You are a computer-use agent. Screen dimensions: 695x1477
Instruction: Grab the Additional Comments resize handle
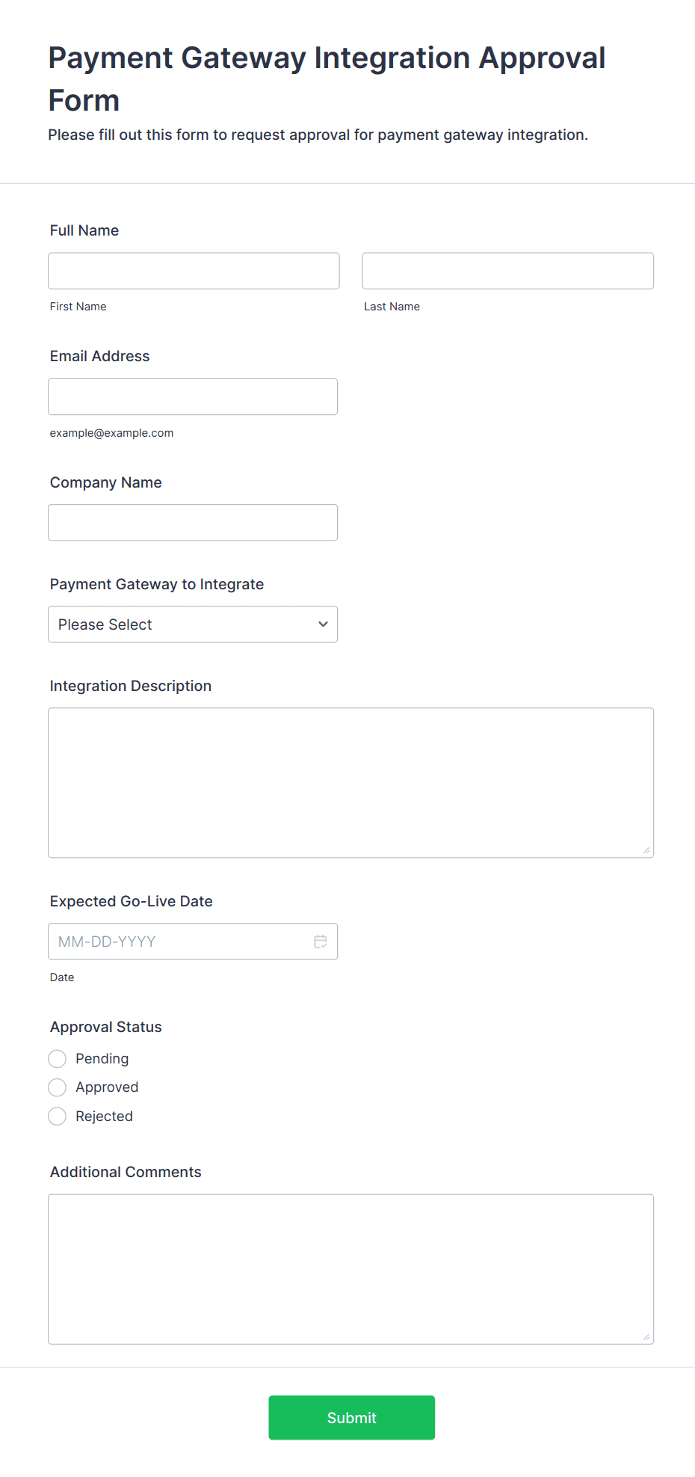646,1337
